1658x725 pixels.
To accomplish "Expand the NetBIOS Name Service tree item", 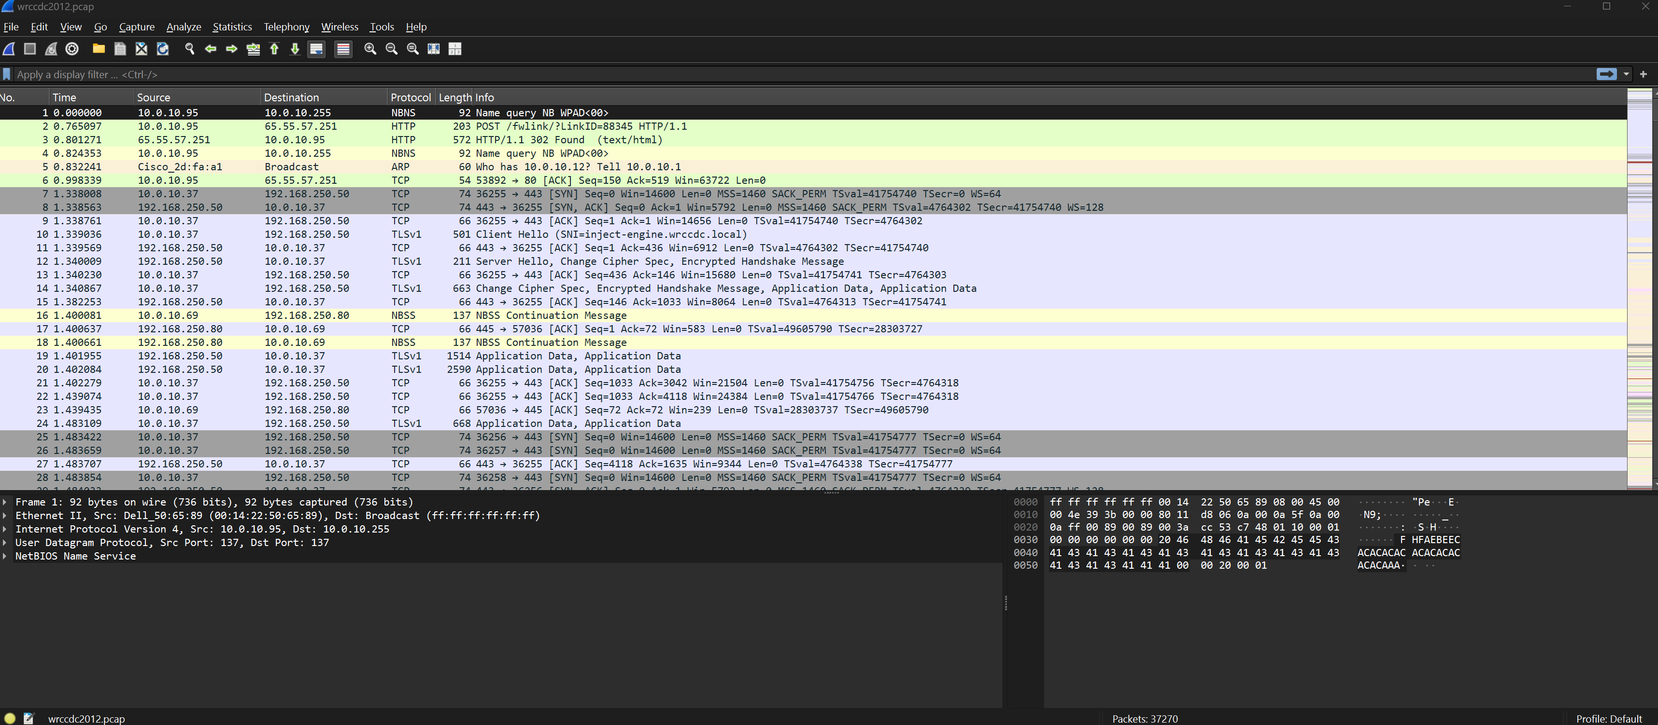I will click(x=5, y=556).
